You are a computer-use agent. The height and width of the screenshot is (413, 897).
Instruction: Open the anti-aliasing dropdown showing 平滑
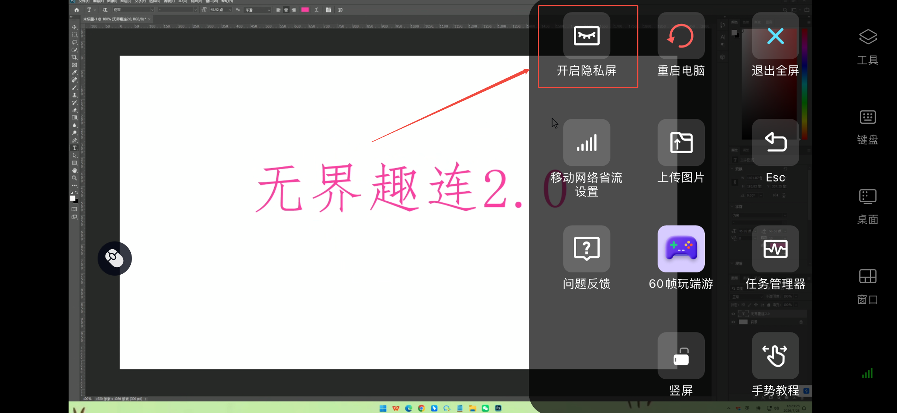258,10
